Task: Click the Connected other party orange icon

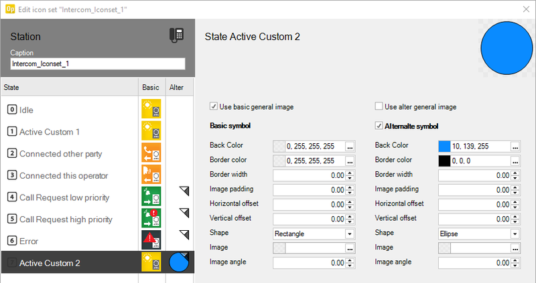Action: (151, 153)
